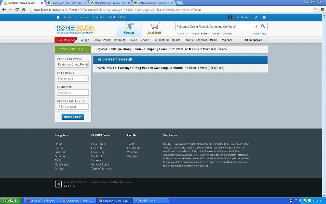Click the Kaskus footer logo icon
Screen dimensions: 326x204
pyautogui.click(x=58, y=184)
